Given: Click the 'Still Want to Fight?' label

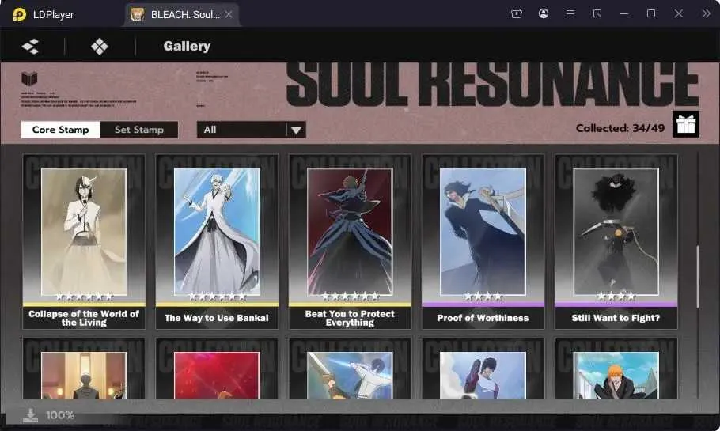Looking at the screenshot, I should click(616, 318).
